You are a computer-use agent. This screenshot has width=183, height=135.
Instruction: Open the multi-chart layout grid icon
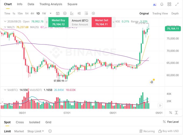coord(169,4)
